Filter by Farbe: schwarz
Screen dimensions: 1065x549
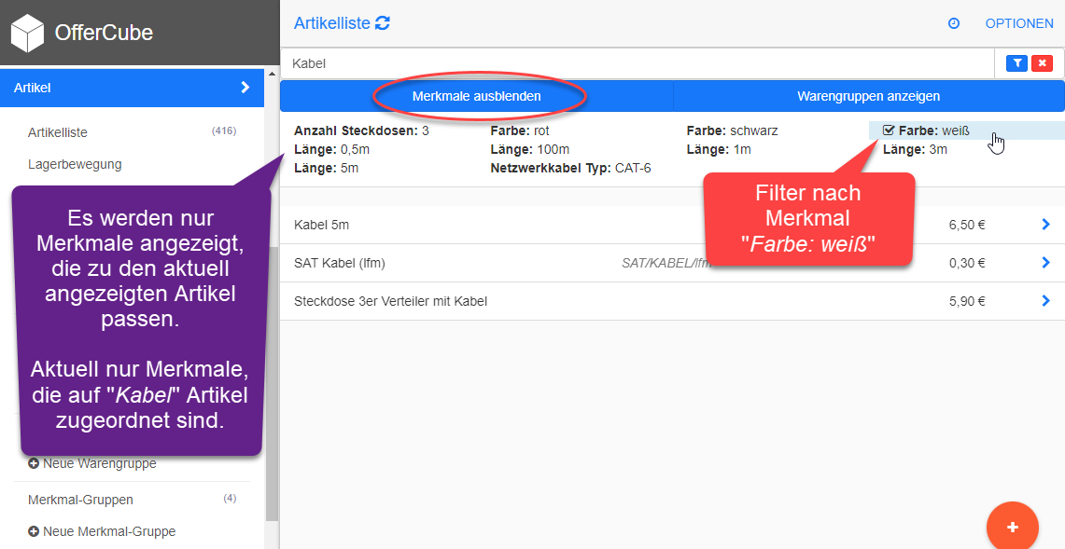732,131
